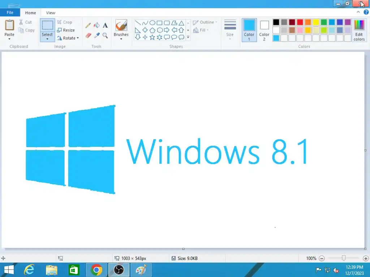This screenshot has height=277, width=370.
Task: Click the Copy button
Action: coord(26,30)
